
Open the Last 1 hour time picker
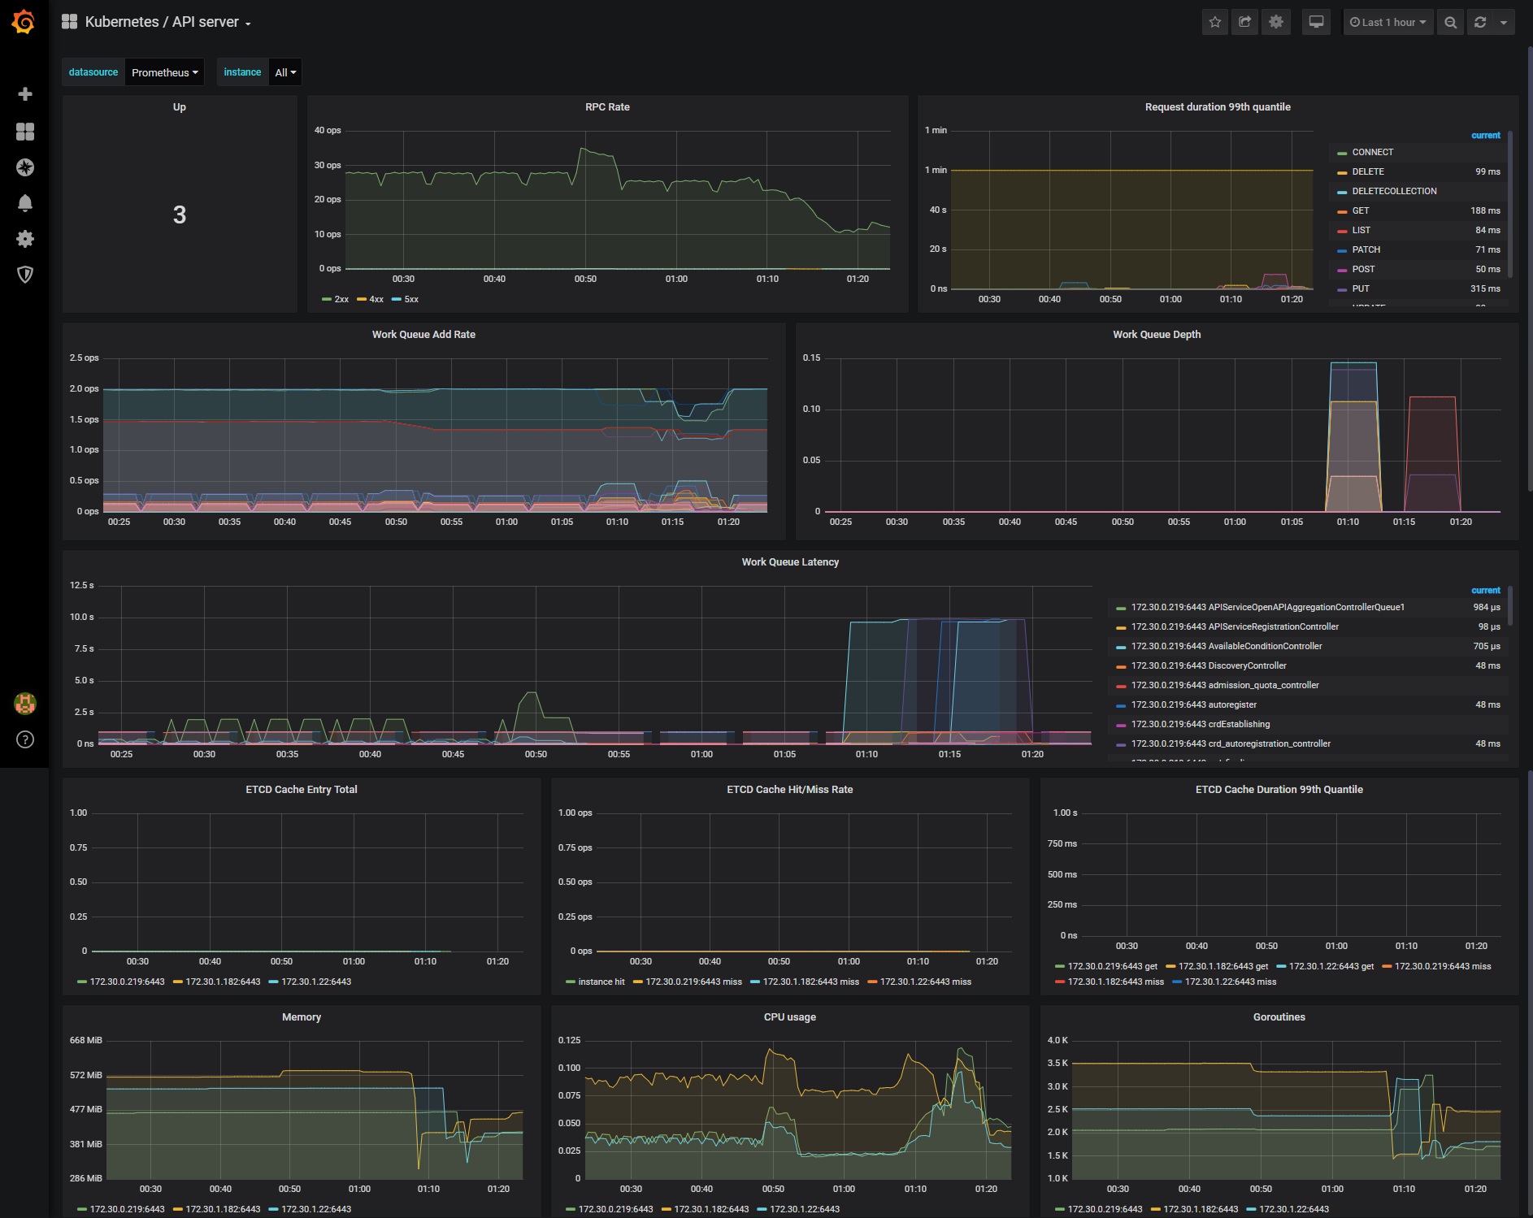[1388, 22]
